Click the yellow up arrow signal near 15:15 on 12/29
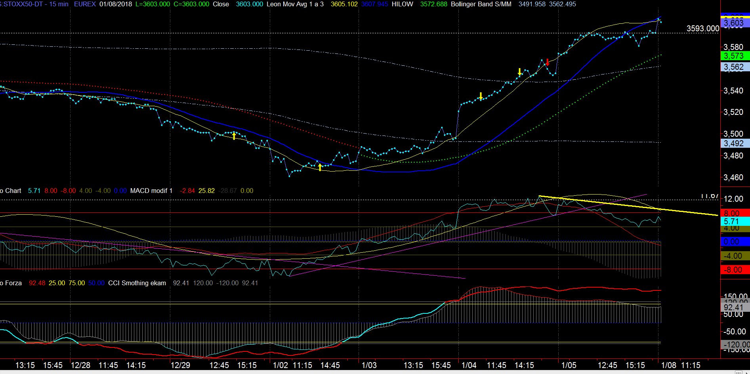 pos(234,136)
